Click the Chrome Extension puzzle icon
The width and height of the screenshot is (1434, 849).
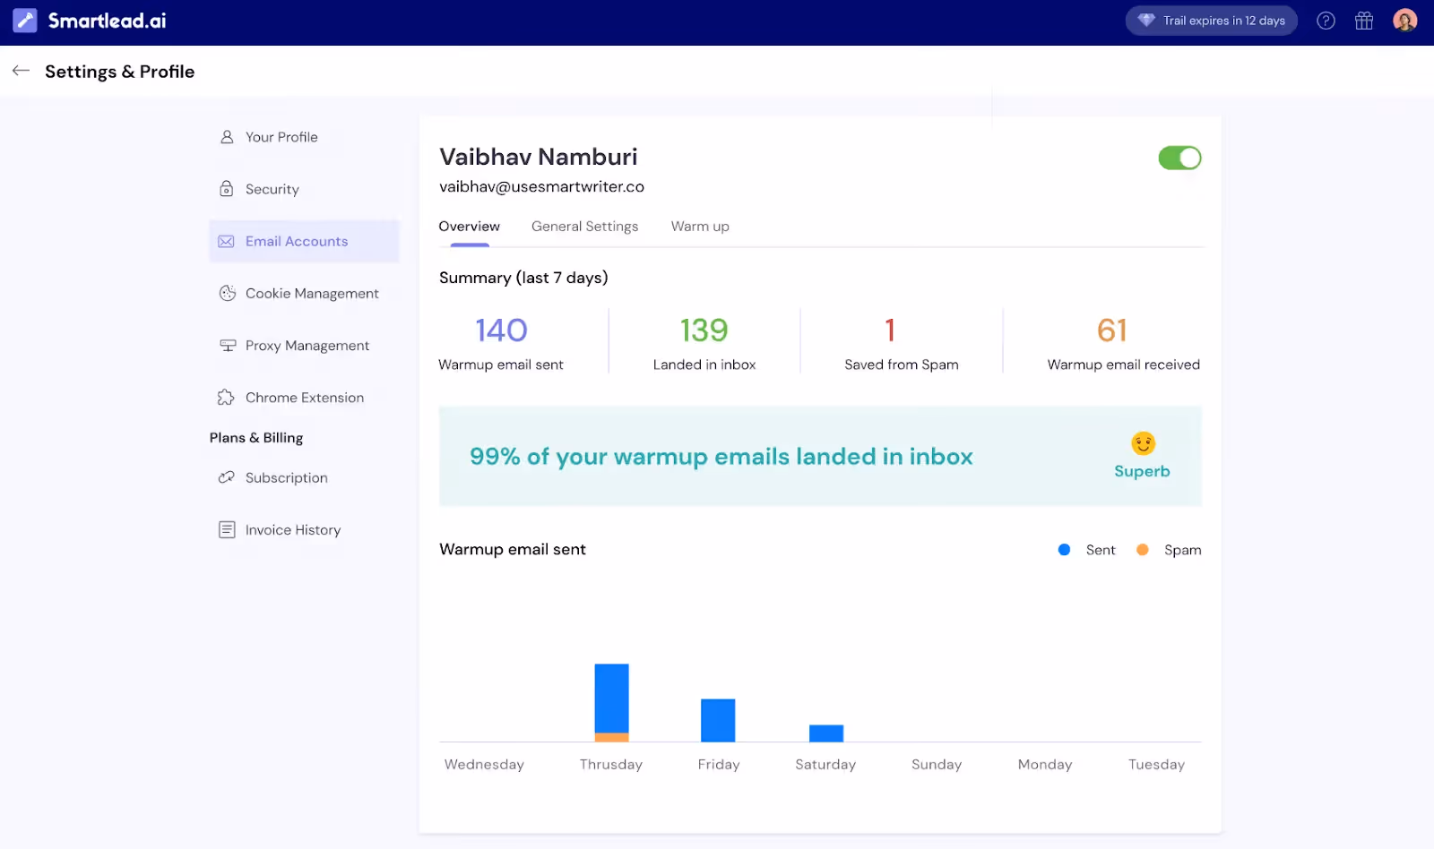(226, 398)
